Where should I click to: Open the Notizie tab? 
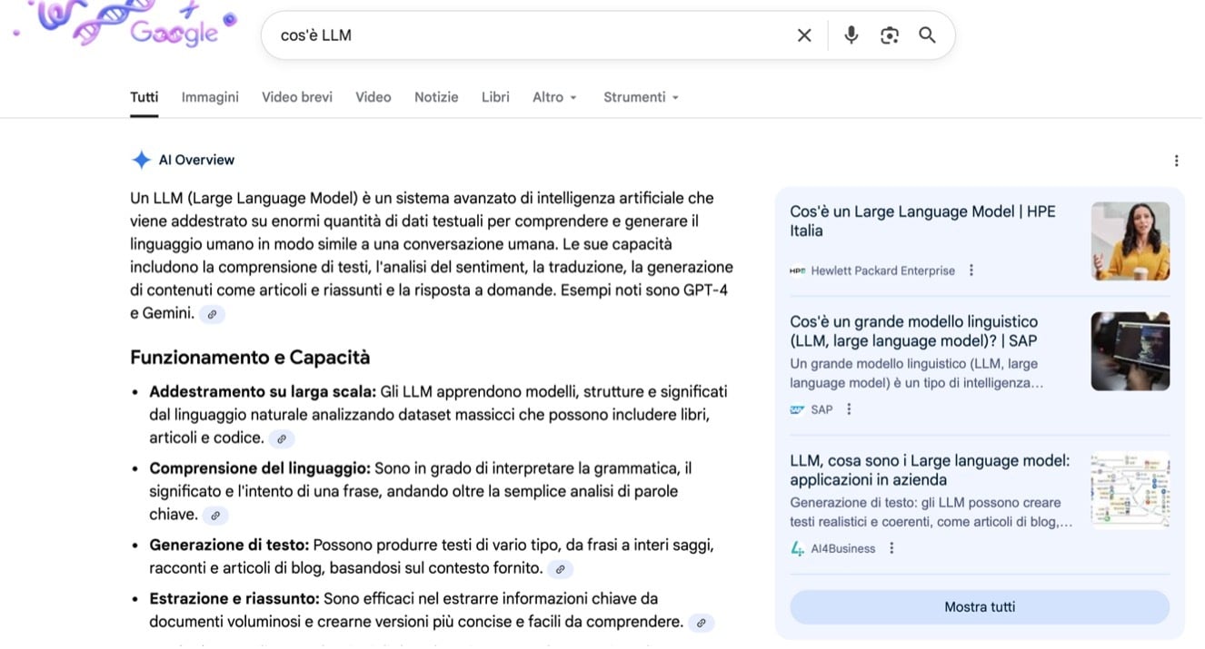coord(436,96)
